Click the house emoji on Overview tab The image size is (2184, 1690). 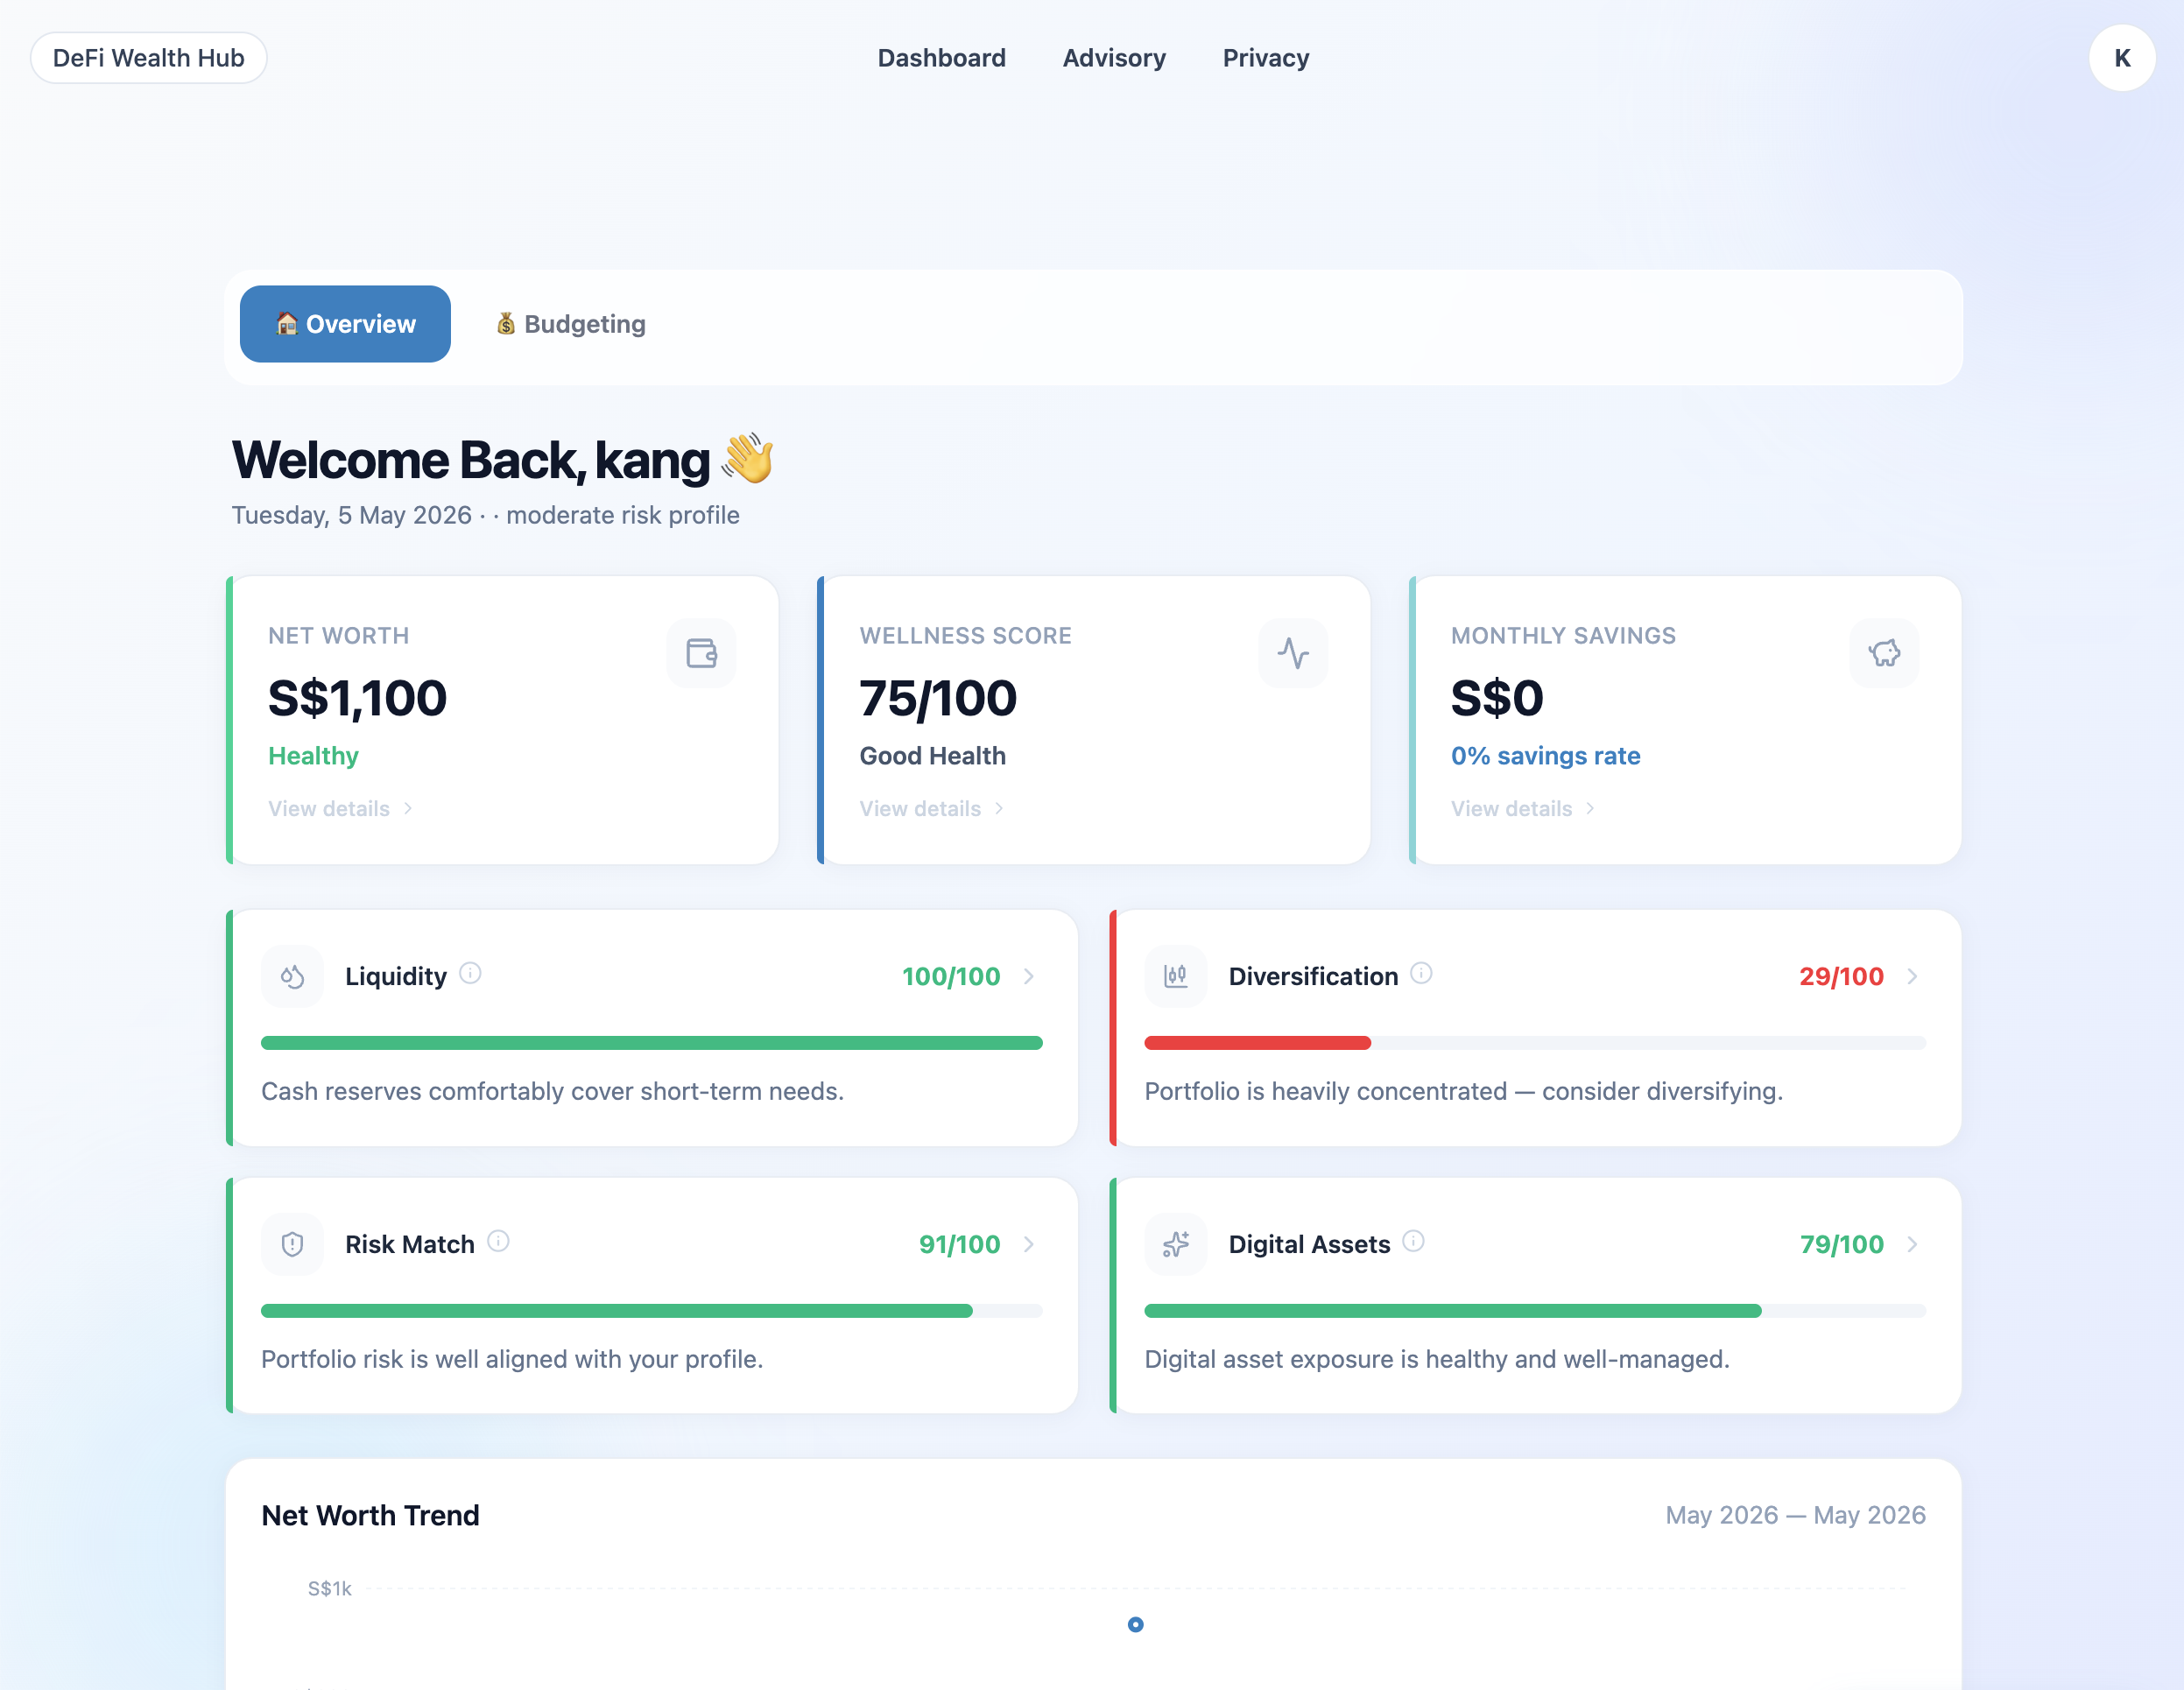pyautogui.click(x=287, y=323)
